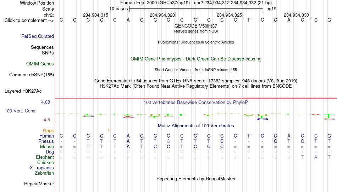Click the orange gap count '1'
This screenshot has height=192, width=337.
(109, 131)
